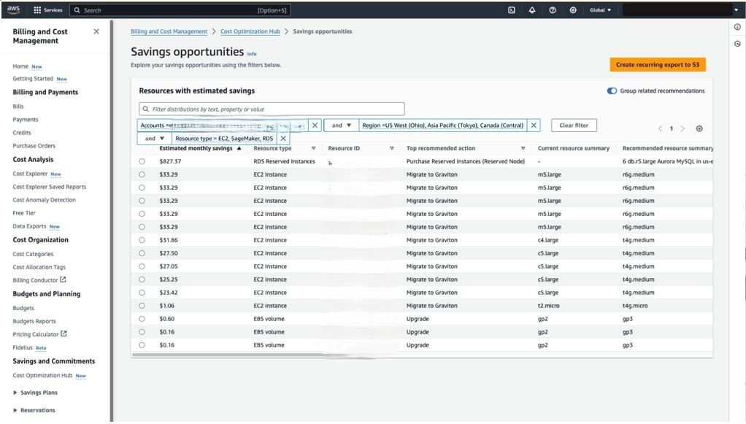Open Budgets in the sidebar
746x424 pixels.
23,308
